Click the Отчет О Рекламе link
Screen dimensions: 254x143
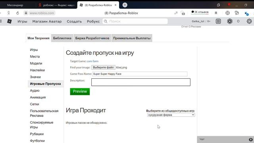coord(191,27)
